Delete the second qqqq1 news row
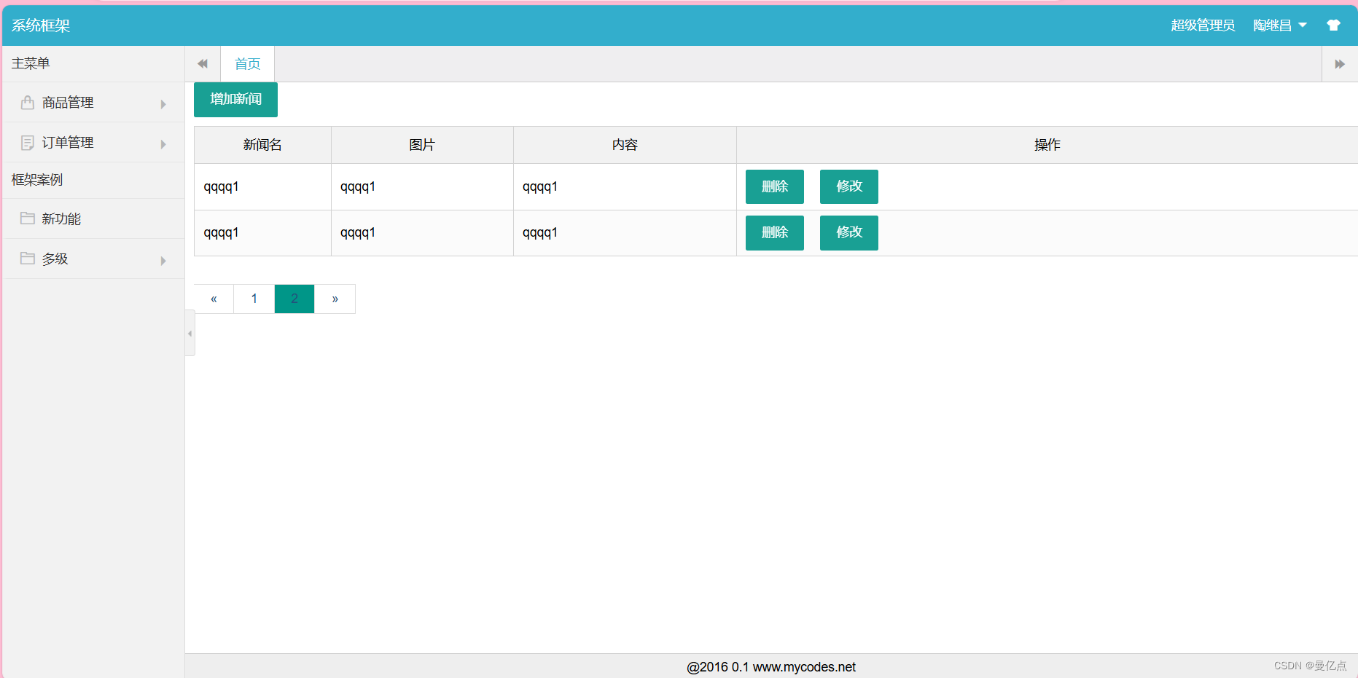The image size is (1358, 678). pos(775,233)
